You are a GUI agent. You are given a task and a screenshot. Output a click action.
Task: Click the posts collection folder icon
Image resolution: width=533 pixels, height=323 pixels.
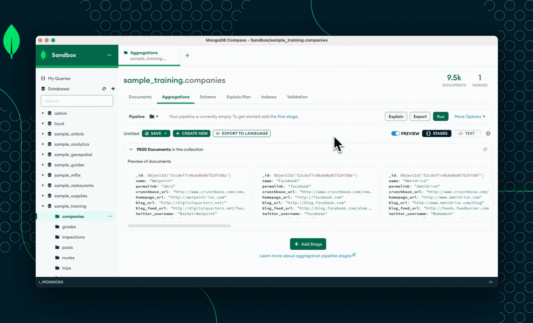57,247
